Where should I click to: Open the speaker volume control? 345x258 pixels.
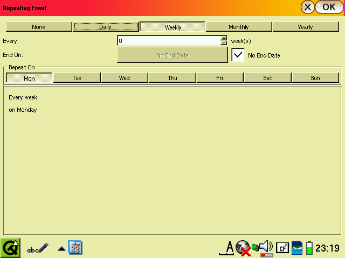(266, 248)
